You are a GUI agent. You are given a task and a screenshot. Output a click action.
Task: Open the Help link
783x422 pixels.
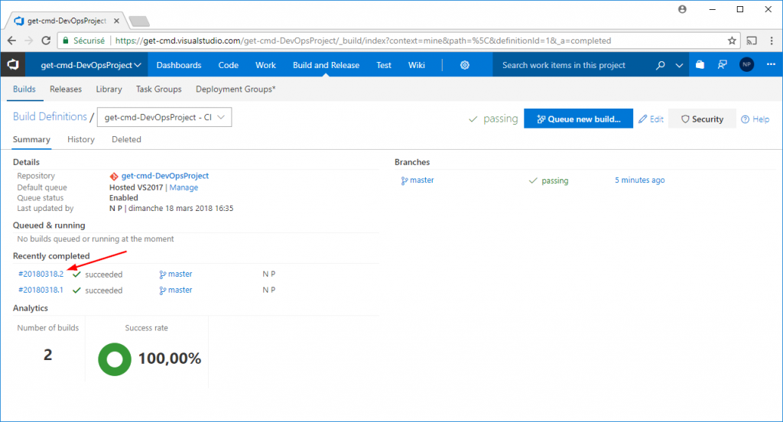pos(755,118)
